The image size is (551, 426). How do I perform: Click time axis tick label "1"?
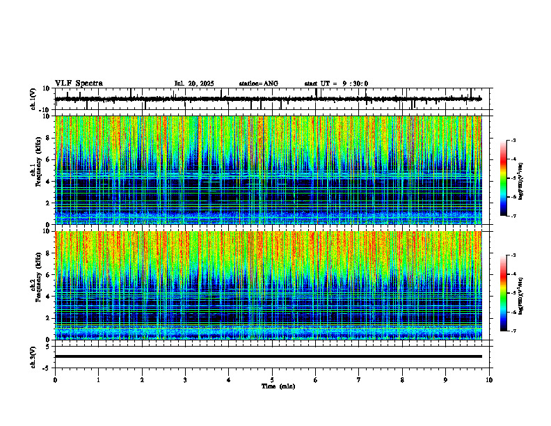(98, 380)
